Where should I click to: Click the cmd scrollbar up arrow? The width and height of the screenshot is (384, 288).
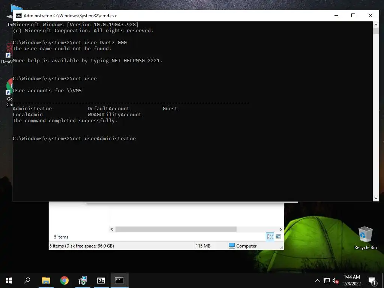[376, 24]
